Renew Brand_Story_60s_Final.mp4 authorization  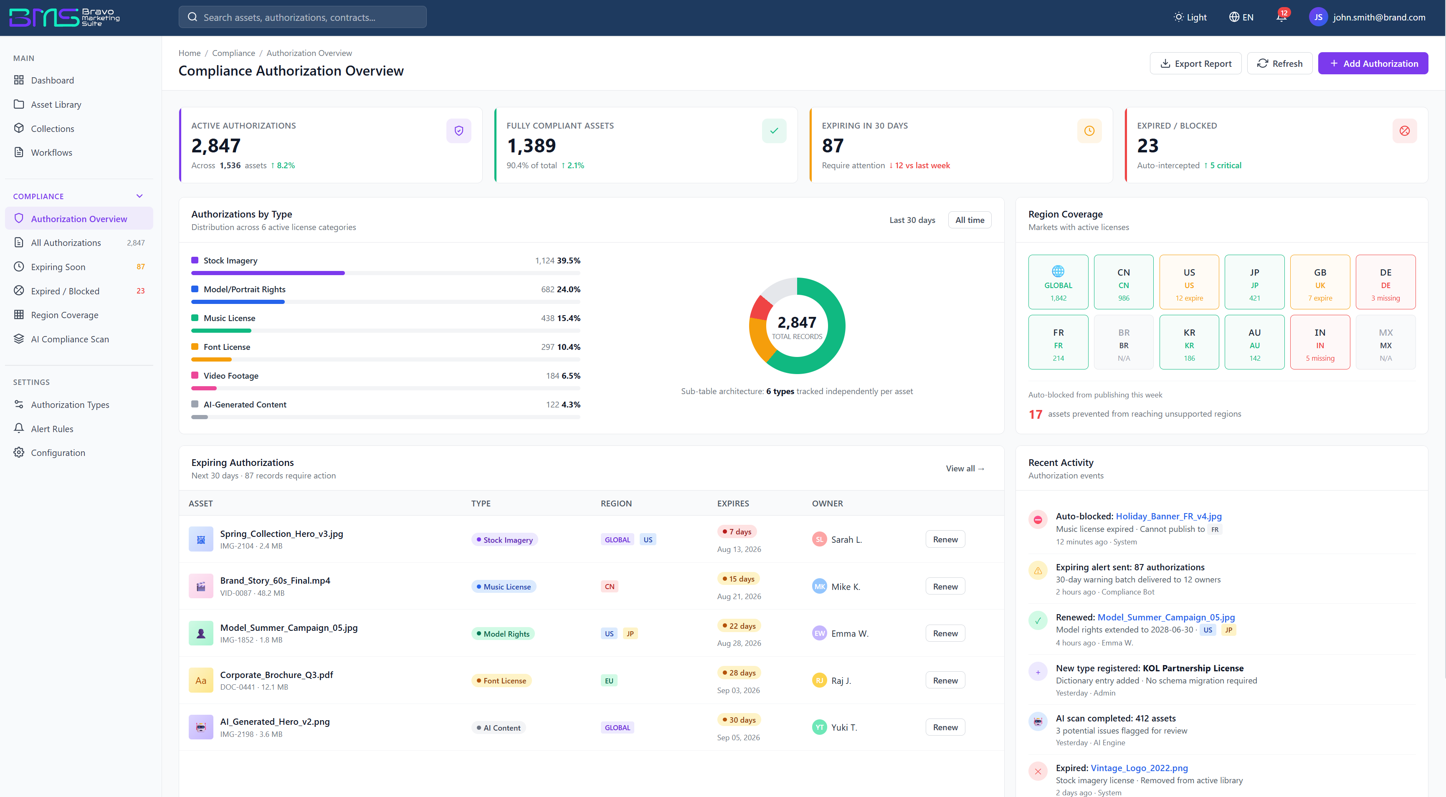945,587
